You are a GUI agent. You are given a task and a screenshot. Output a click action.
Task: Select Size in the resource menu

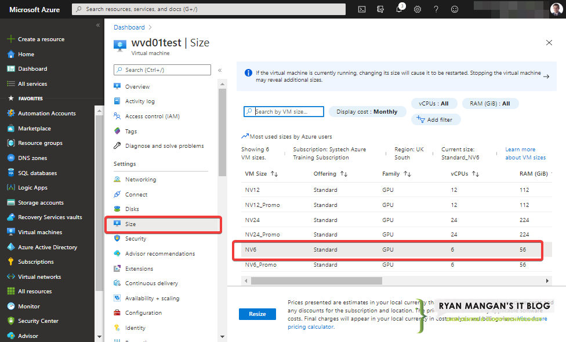(163, 224)
